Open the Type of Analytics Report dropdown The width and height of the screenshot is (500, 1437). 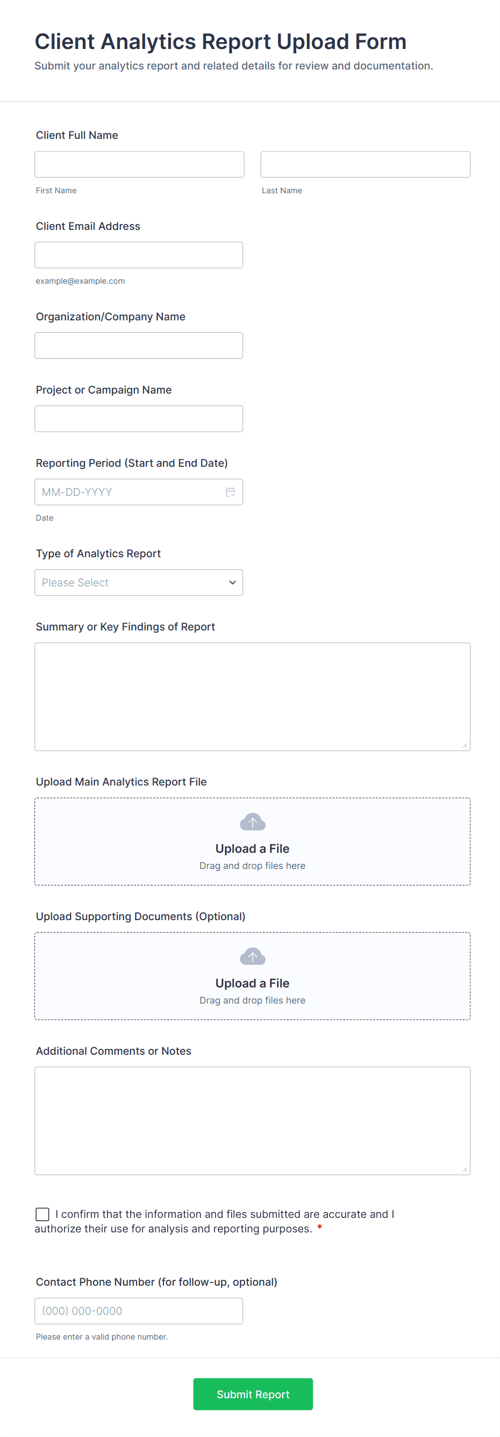click(x=139, y=583)
